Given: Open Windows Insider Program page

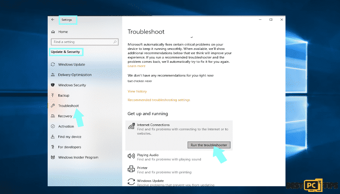Looking at the screenshot, I should coord(78,157).
